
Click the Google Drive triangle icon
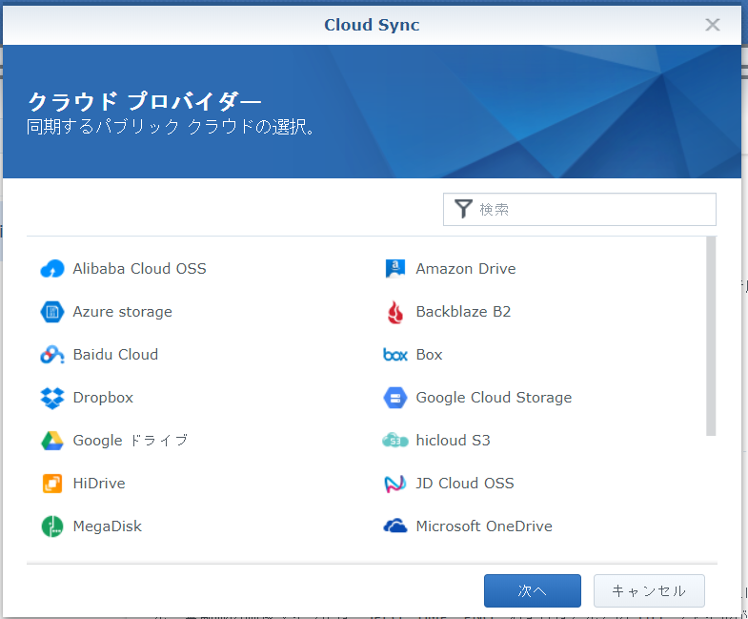point(52,441)
